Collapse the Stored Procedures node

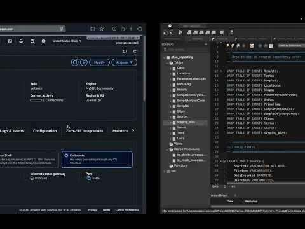point(167,149)
